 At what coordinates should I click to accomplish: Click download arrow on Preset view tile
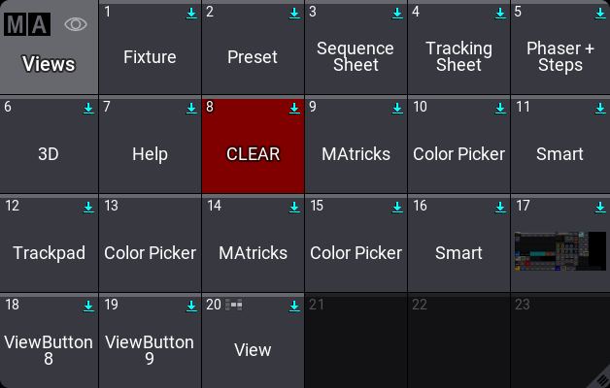(294, 13)
